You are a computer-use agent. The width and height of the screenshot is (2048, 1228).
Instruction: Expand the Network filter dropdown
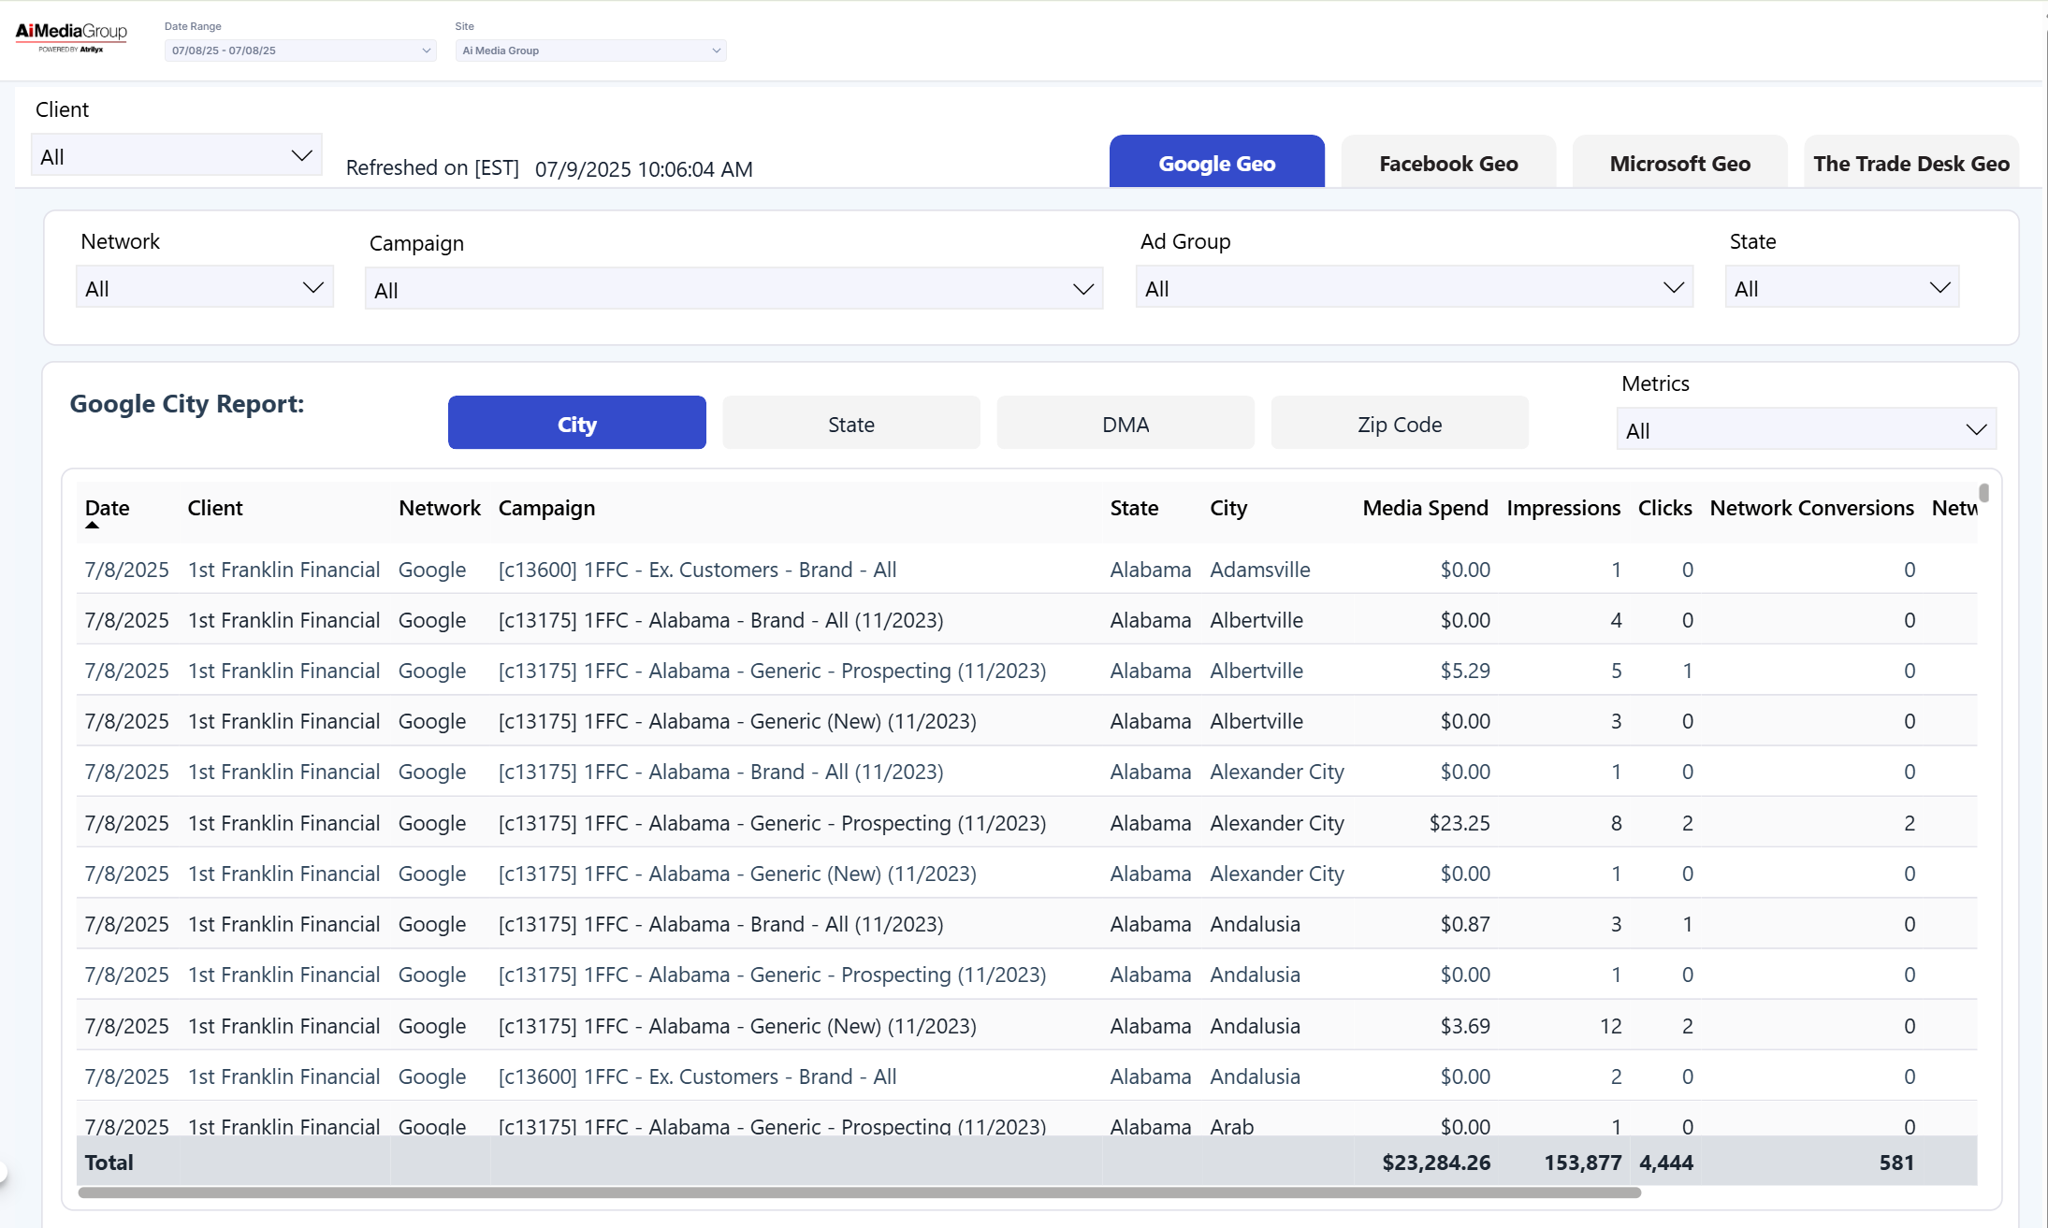[204, 288]
